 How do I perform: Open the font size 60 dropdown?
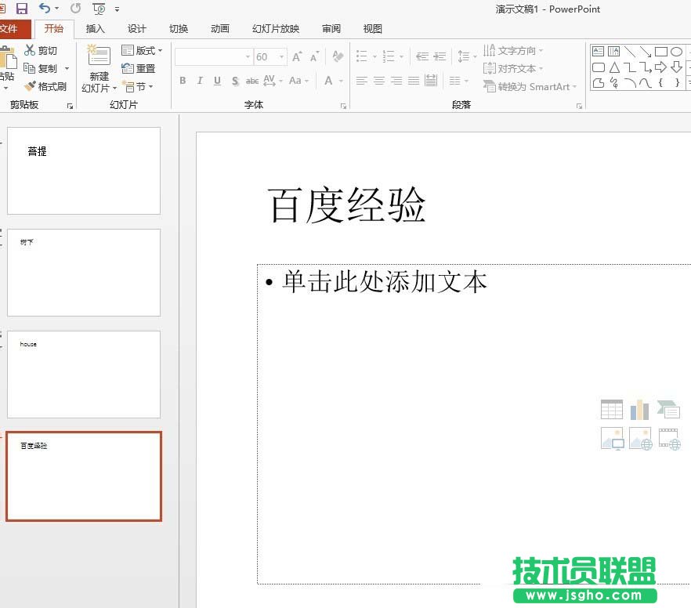coord(281,57)
